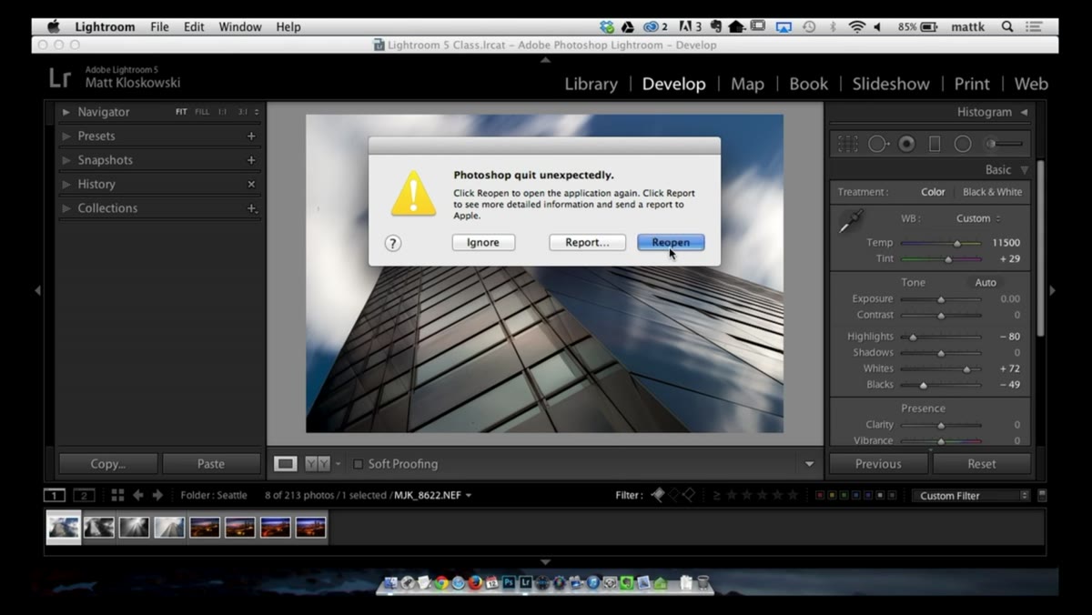
Task: Select the Radial Filter tool
Action: (x=963, y=144)
